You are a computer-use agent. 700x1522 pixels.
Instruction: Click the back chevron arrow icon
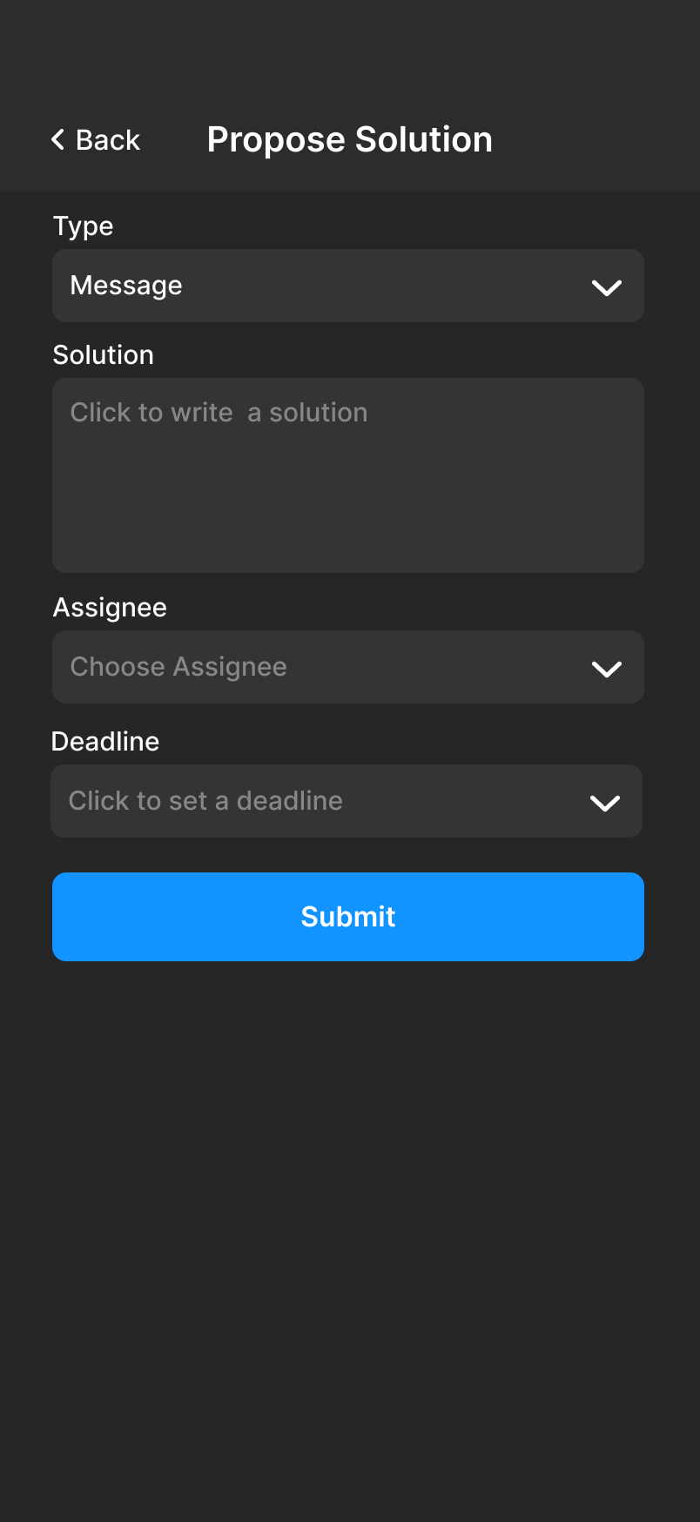[58, 139]
